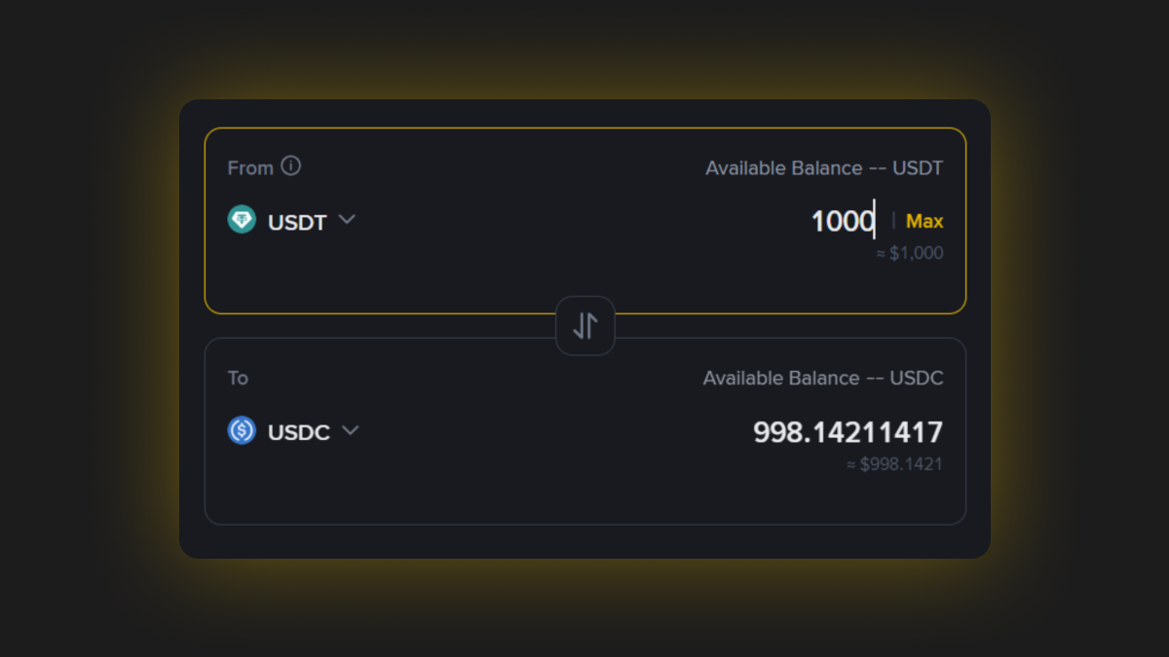Expand the USDC token chevron

(350, 430)
